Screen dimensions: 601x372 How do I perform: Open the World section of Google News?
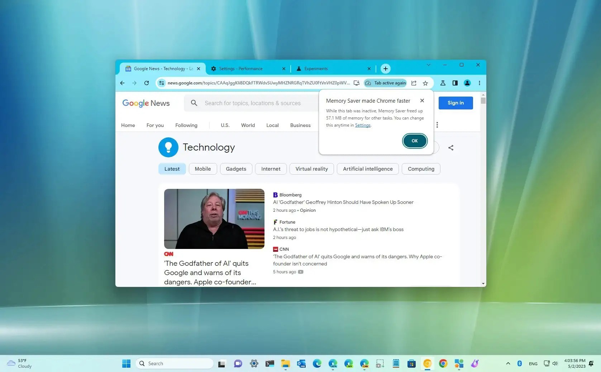(248, 125)
